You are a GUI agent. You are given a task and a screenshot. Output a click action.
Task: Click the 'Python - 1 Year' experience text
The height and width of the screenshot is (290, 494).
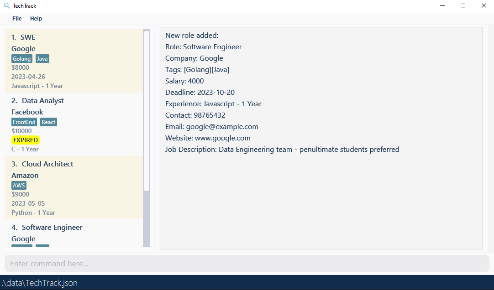[33, 212]
